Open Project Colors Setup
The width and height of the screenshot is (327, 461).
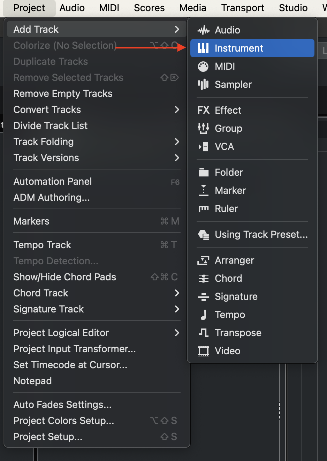[x=64, y=421]
